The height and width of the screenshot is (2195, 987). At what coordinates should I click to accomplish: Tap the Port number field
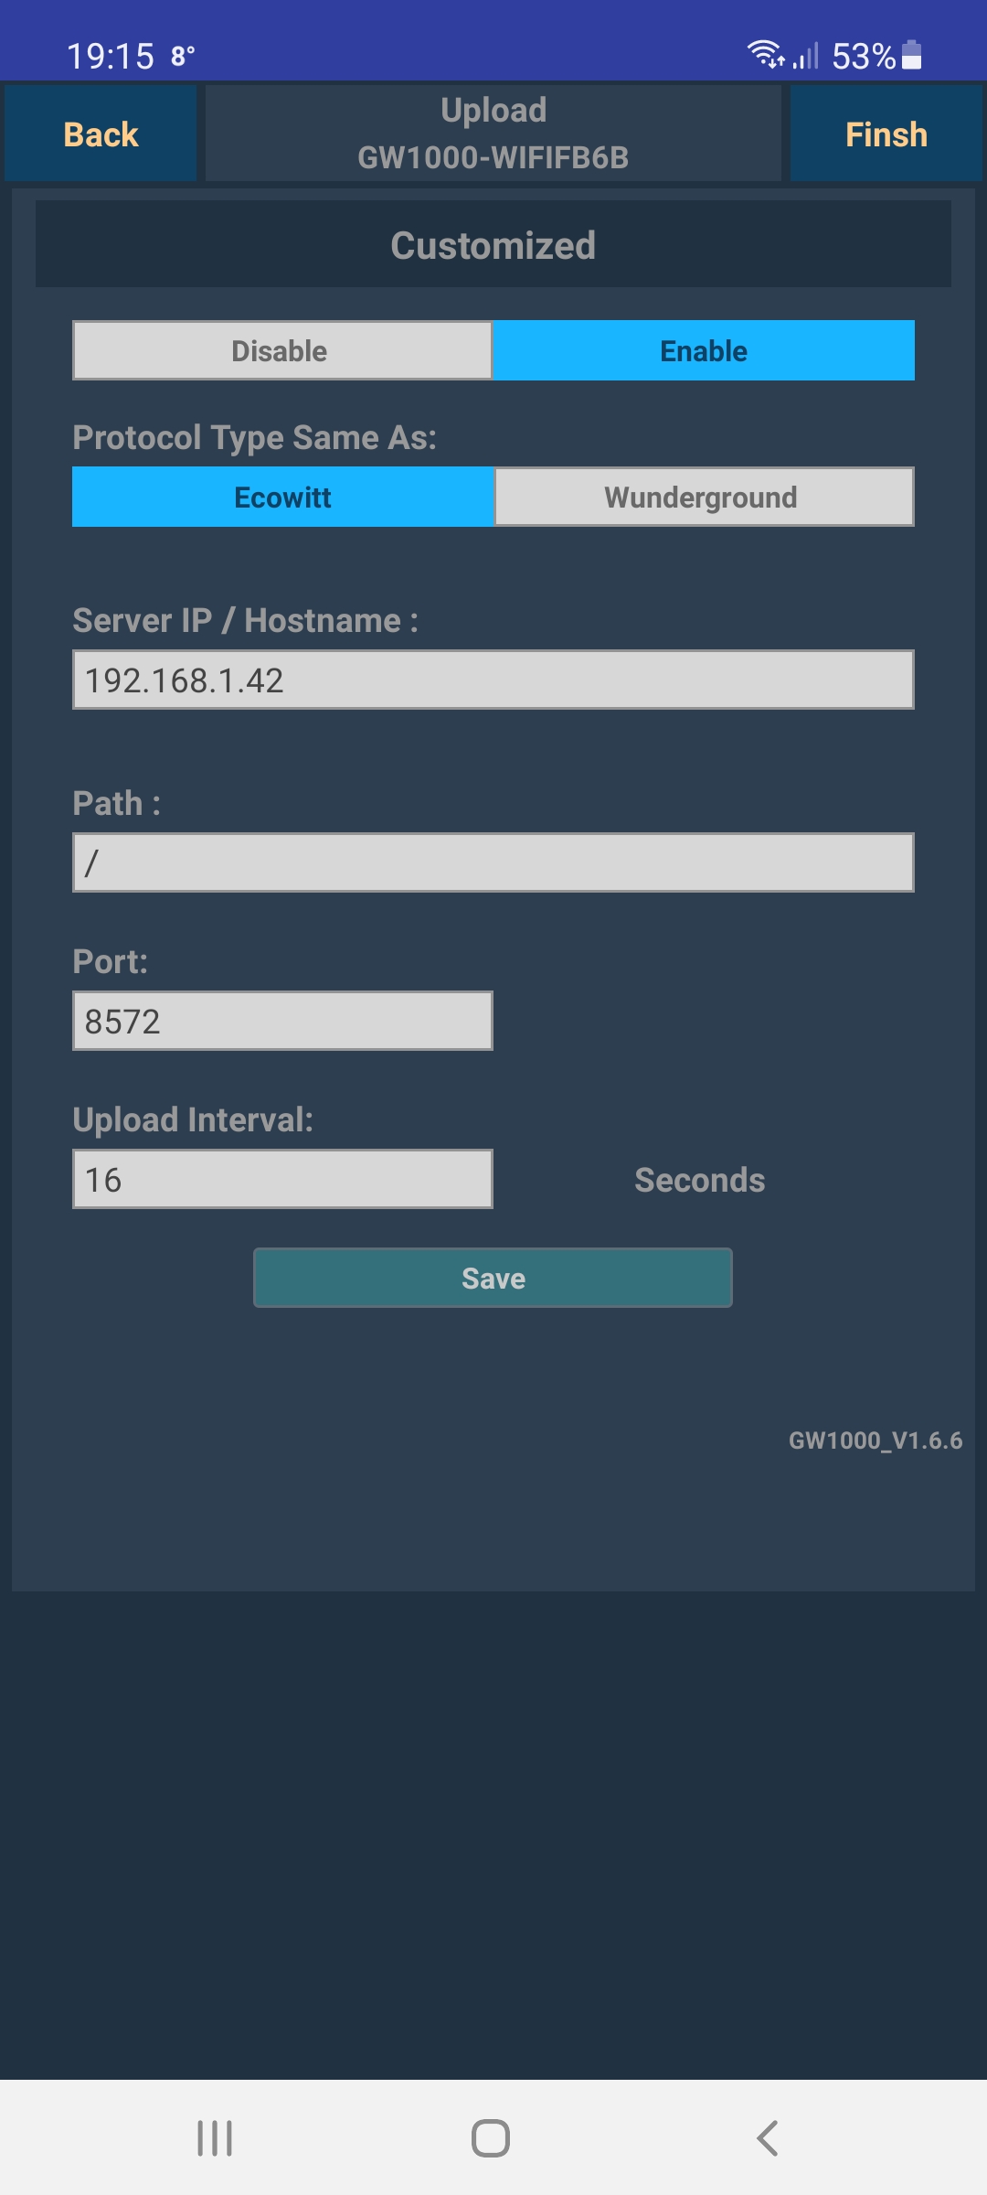click(282, 1021)
